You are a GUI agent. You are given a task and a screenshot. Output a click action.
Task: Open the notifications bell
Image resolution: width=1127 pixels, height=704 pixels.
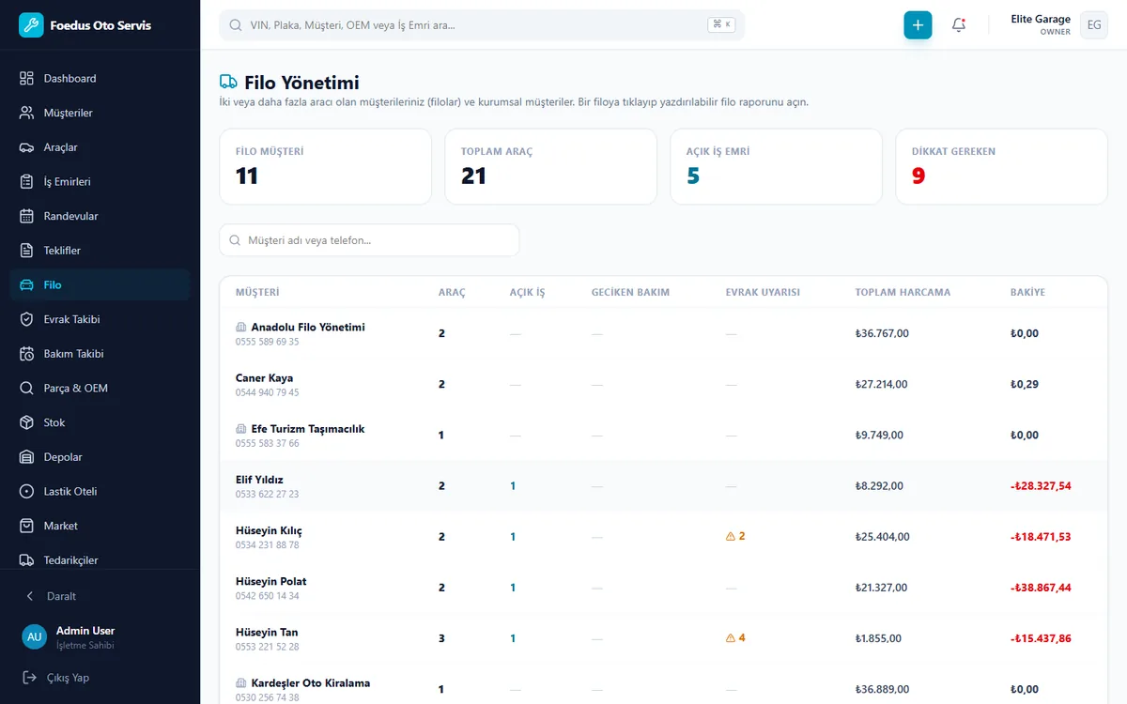959,25
